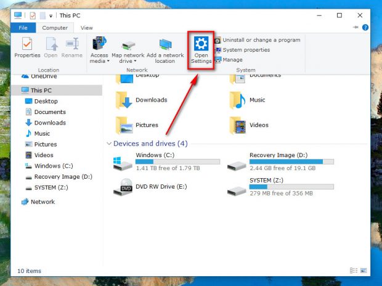Click SYSTEM (Z:) capacity usage bar
The image size is (382, 286).
291,187
